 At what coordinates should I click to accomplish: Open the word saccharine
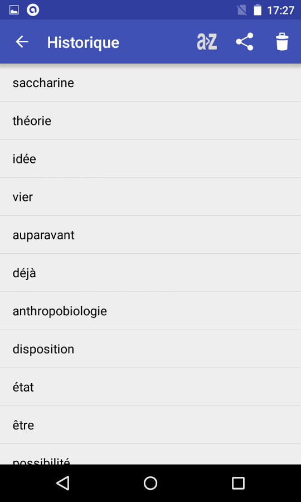[x=151, y=83]
